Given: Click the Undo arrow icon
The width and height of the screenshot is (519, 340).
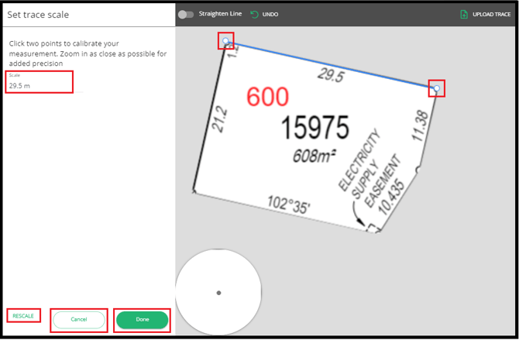Looking at the screenshot, I should pyautogui.click(x=254, y=14).
